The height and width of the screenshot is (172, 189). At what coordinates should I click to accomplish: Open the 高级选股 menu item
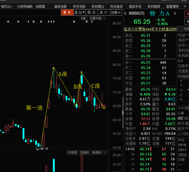(60, 7)
